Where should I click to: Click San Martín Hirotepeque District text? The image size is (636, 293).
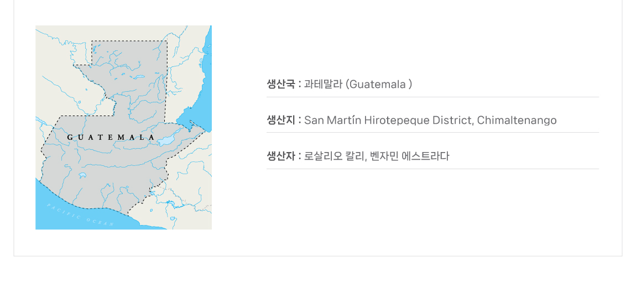389,121
